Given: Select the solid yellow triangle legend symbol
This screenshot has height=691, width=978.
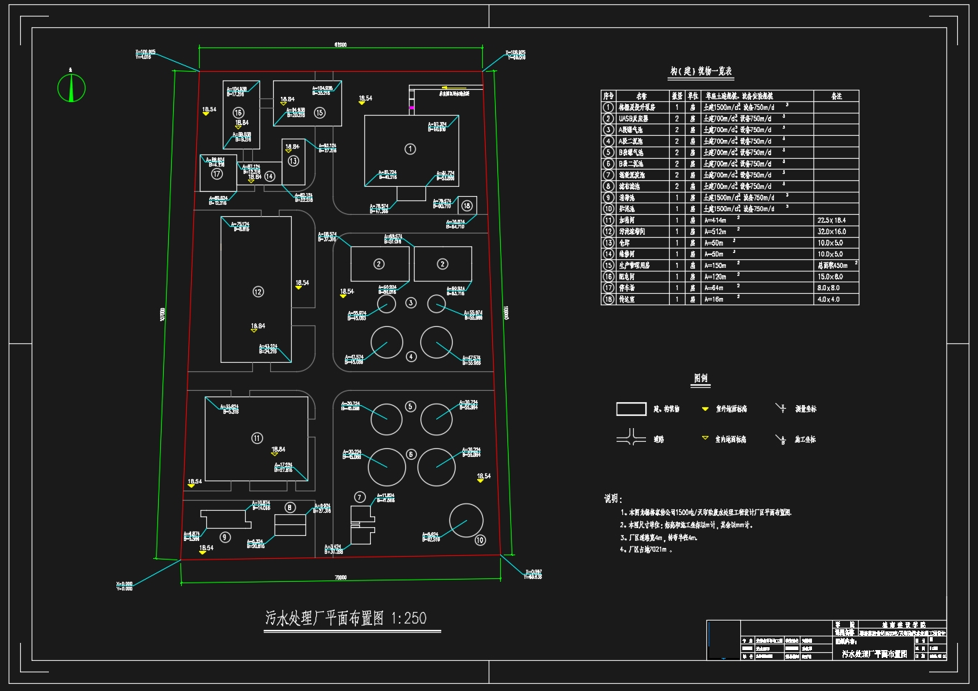Looking at the screenshot, I should [x=706, y=409].
